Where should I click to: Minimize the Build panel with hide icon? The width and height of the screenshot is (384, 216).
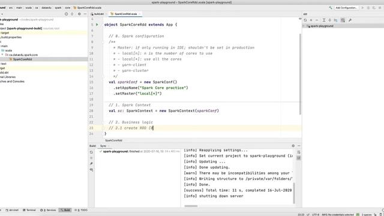pyautogui.click(x=299, y=146)
